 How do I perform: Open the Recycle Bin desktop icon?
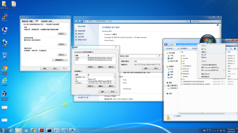5,56
